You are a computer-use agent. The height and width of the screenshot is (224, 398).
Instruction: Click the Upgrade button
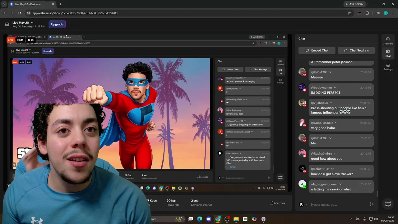[57, 24]
